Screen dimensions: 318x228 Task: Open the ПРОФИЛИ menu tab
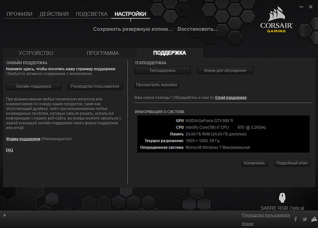[x=21, y=13]
